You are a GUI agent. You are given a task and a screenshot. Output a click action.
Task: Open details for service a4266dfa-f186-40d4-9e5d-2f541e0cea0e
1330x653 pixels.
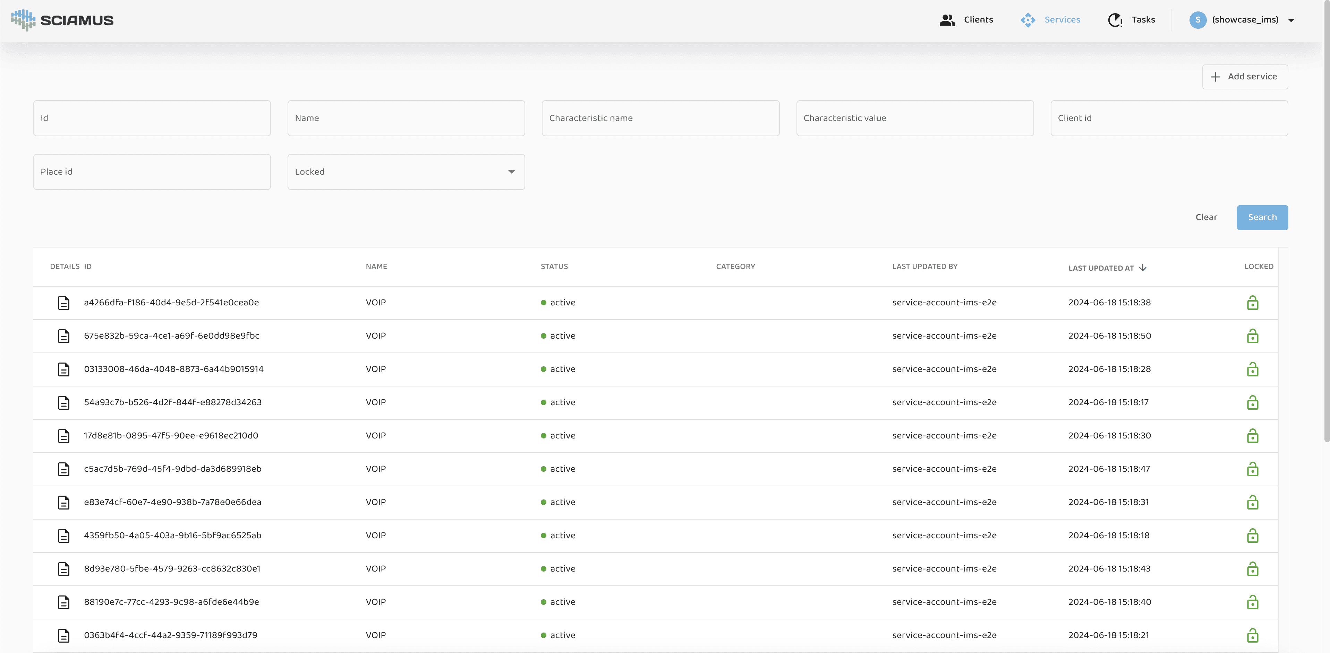click(63, 303)
